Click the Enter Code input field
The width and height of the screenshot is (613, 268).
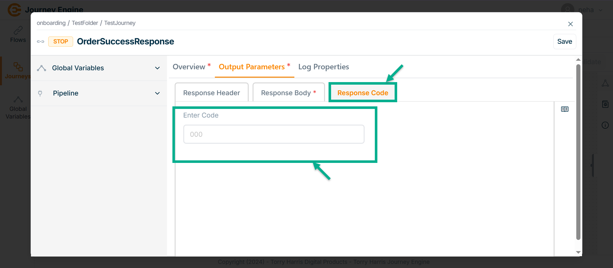pyautogui.click(x=274, y=134)
